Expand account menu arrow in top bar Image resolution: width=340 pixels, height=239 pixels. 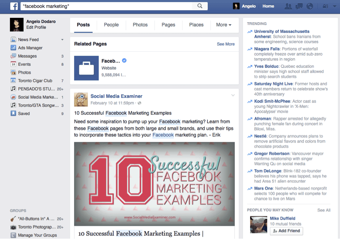point(335,6)
